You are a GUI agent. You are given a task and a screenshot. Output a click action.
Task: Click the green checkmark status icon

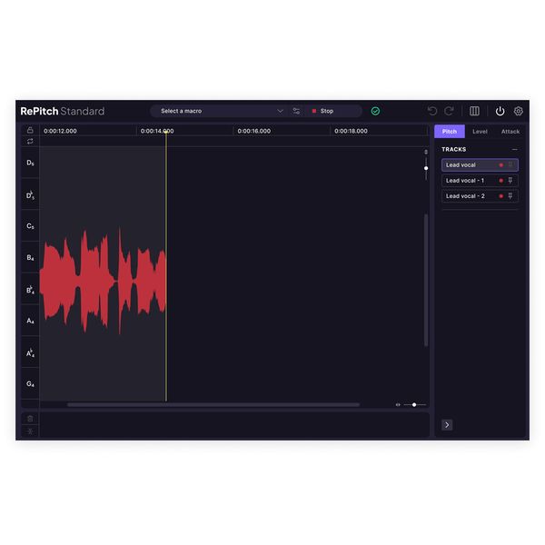click(x=375, y=111)
